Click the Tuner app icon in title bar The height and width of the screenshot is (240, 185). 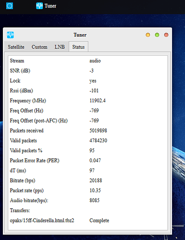[x=11, y=35]
